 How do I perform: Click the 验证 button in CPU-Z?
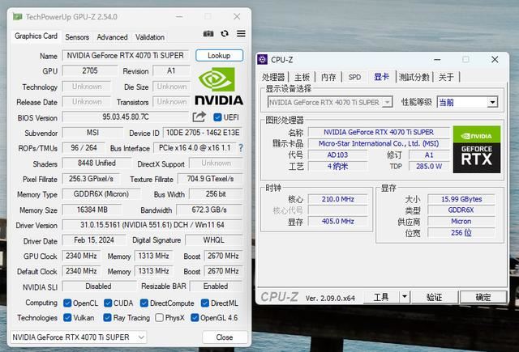click(x=434, y=297)
